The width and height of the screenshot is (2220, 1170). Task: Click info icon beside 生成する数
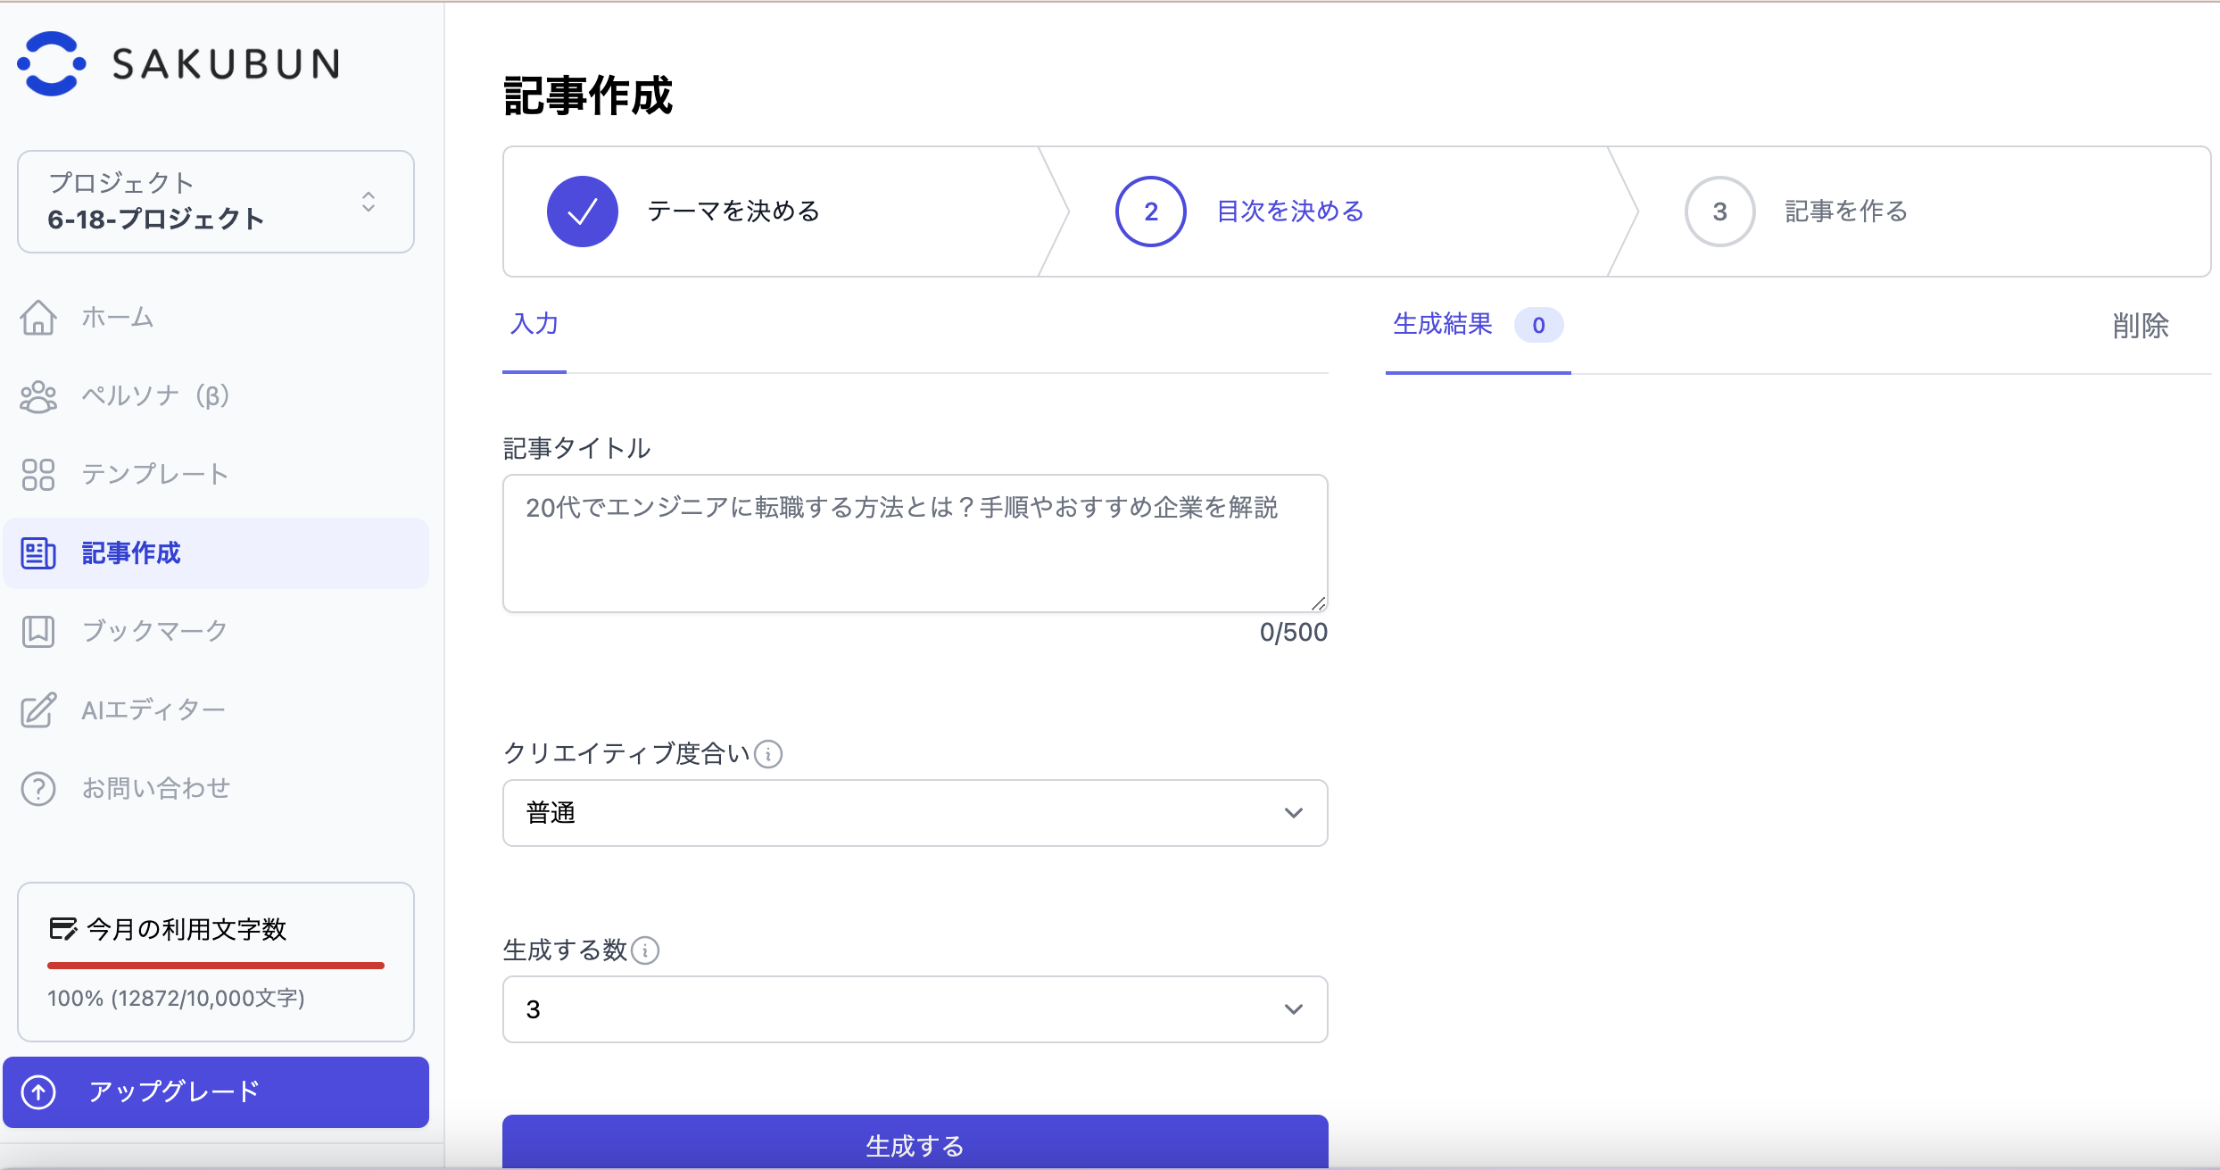point(645,950)
